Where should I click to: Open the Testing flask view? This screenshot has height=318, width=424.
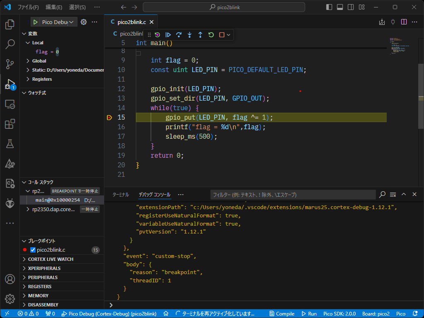[10, 144]
